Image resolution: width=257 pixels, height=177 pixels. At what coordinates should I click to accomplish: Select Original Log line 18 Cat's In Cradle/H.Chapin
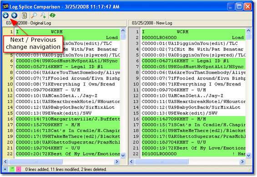[x=68, y=131]
